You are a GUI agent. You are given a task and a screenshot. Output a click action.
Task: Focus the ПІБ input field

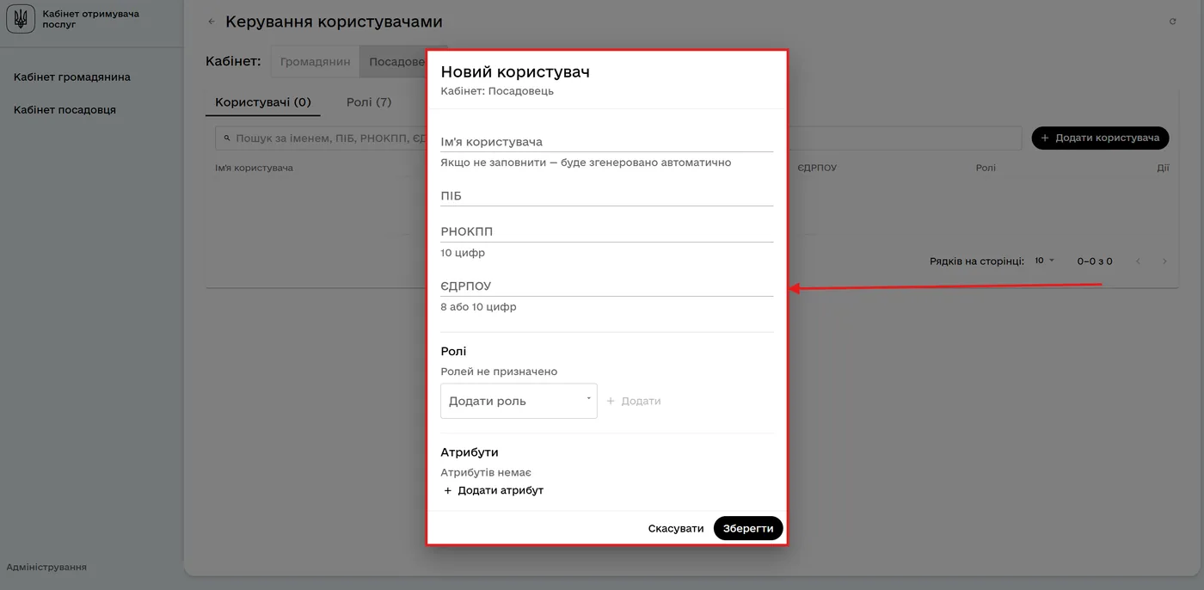607,196
